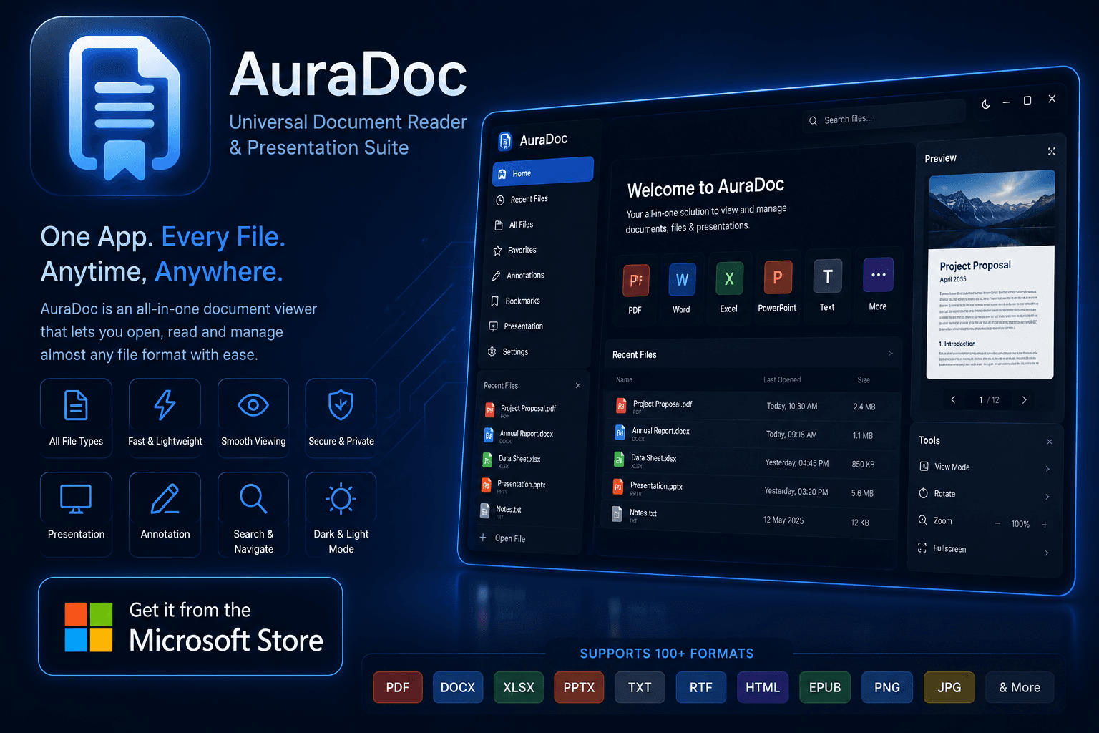Select Annual Report.docx row in main table
This screenshot has width=1099, height=733.
point(752,435)
